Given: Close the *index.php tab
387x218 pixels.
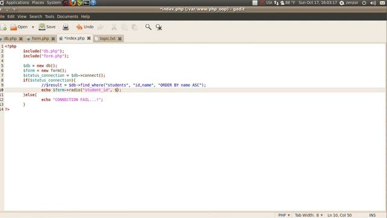Looking at the screenshot, I should (x=89, y=38).
